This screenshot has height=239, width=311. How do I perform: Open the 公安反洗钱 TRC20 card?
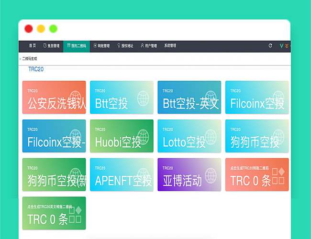54,98
